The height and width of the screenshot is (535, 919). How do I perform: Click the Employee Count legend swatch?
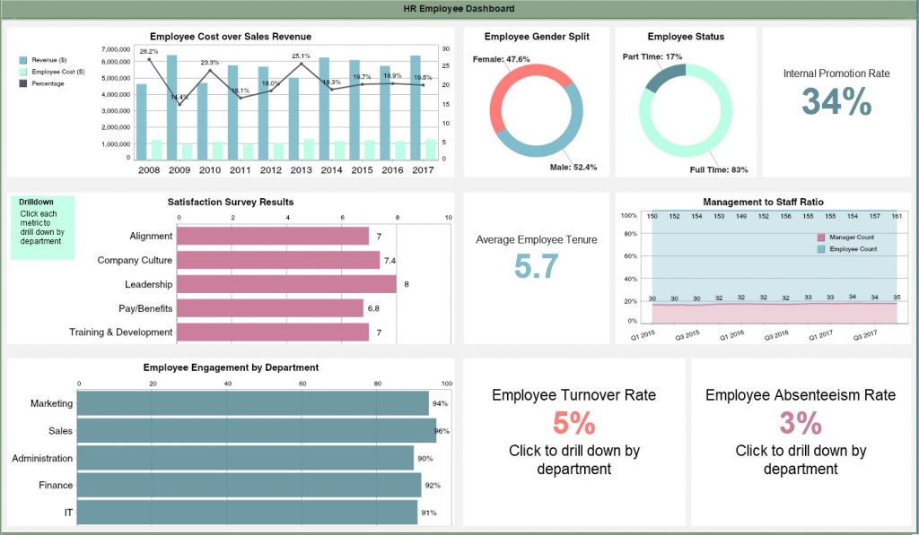820,248
